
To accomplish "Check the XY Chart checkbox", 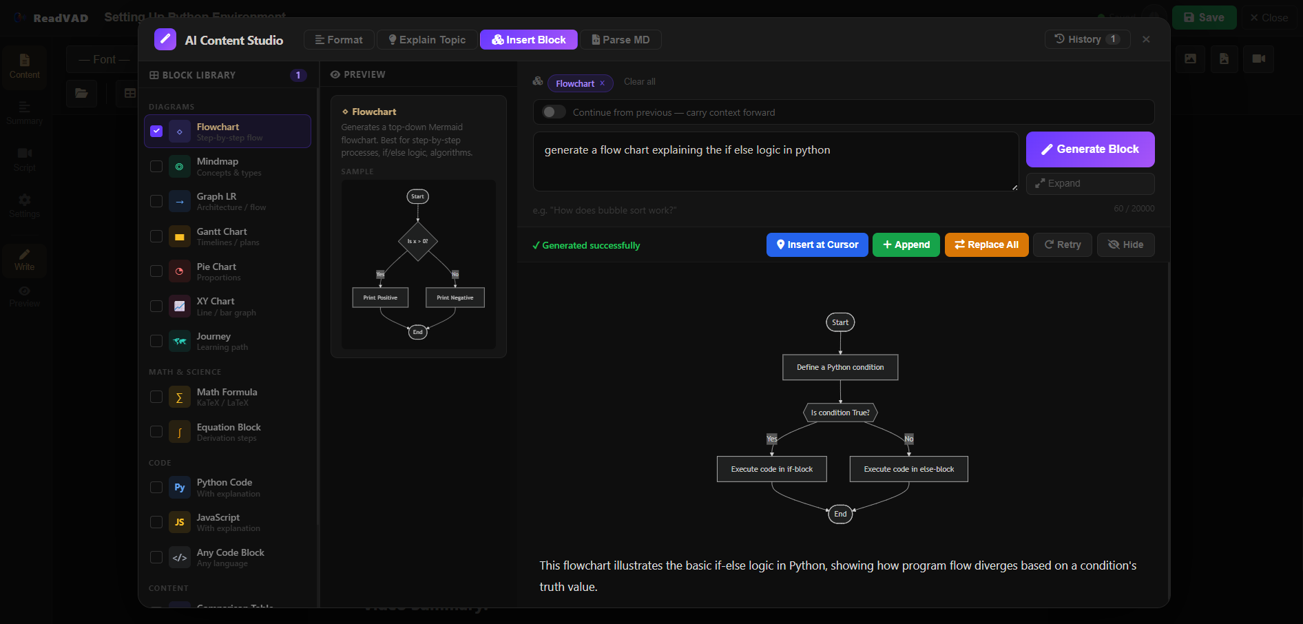I will (156, 306).
